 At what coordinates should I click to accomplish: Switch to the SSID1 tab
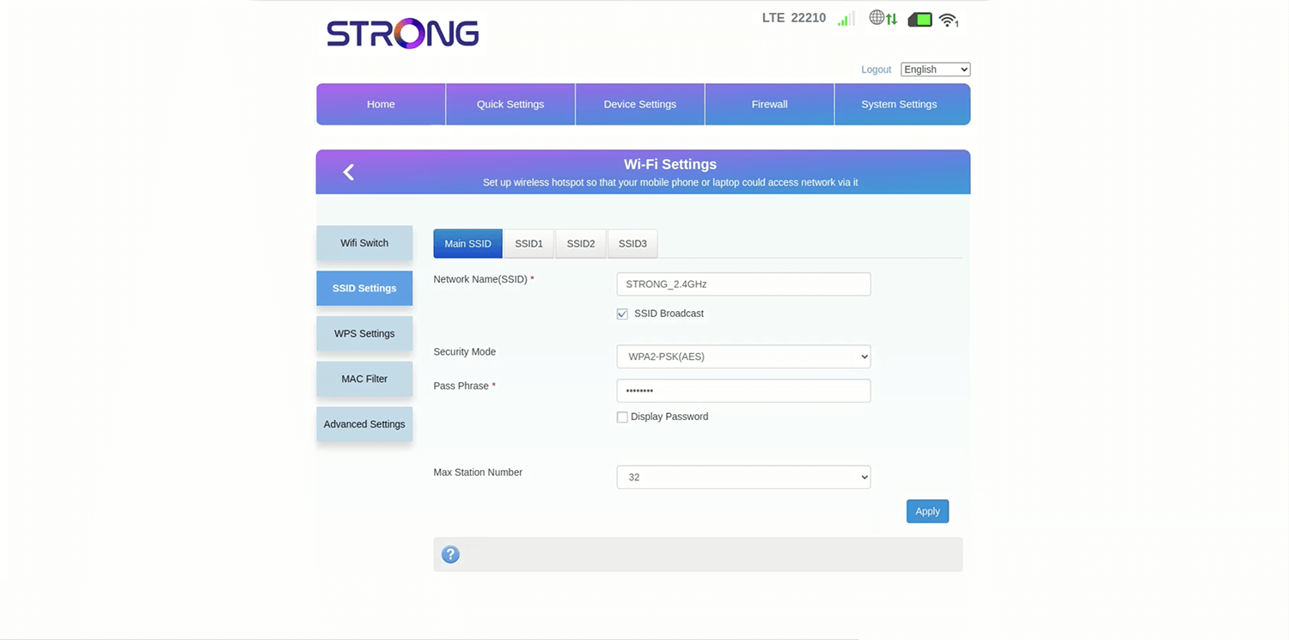pos(528,244)
